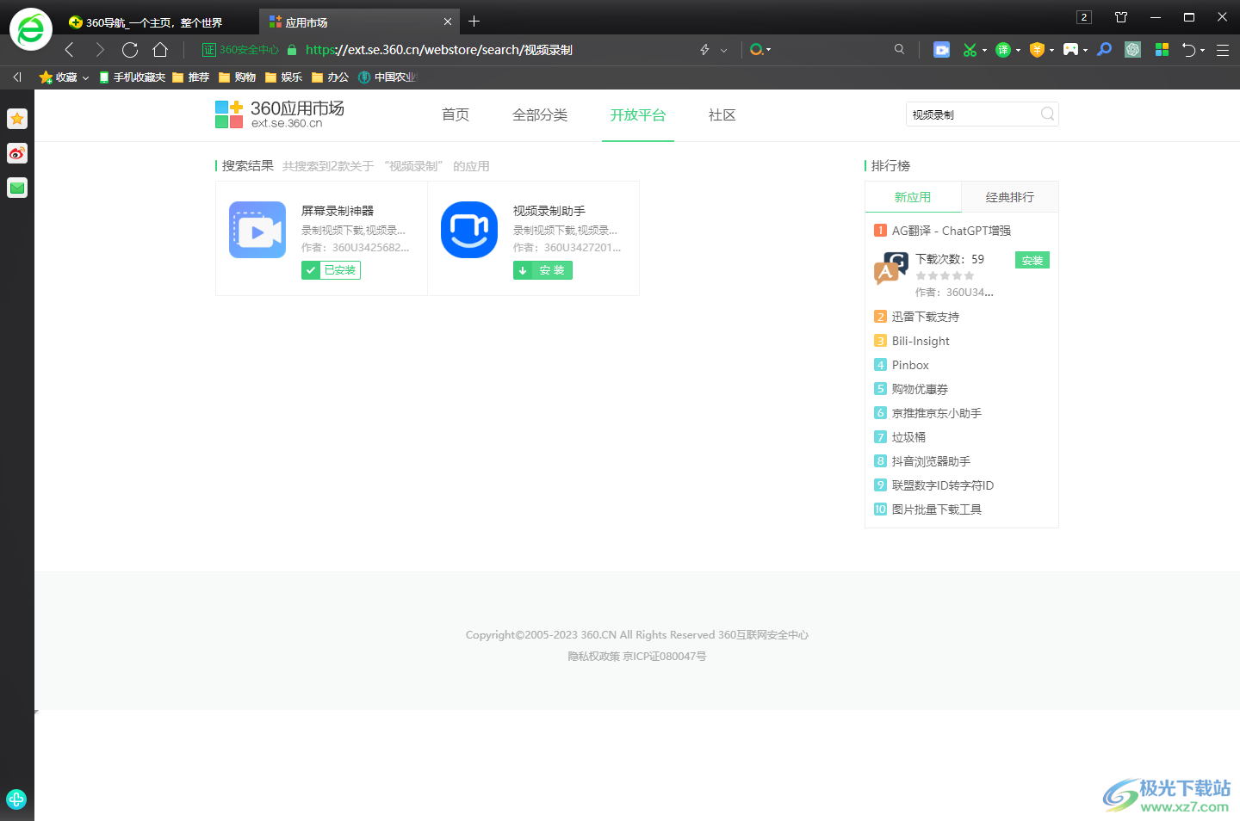
Task: Open 社区 navigation item
Action: coord(722,114)
